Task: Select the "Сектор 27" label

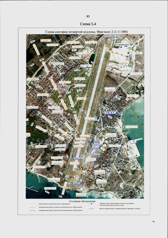Action: [x=77, y=47]
